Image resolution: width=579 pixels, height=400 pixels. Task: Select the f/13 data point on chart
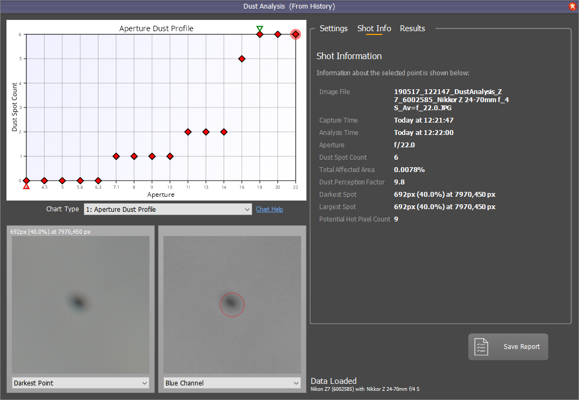click(x=206, y=132)
